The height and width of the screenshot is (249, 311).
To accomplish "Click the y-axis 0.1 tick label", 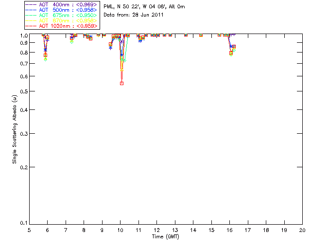I will point(24,223).
